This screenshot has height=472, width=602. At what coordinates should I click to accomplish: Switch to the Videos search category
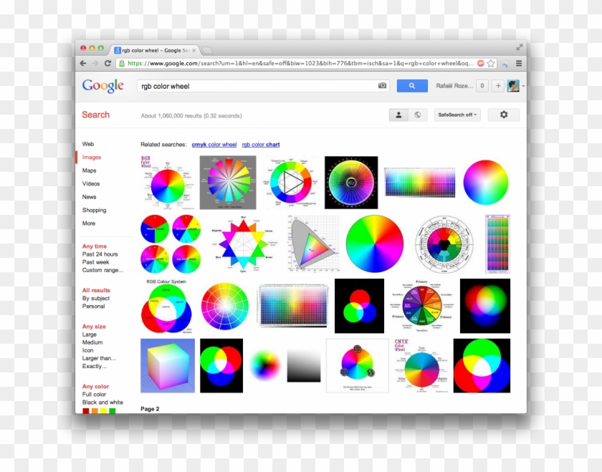[90, 183]
